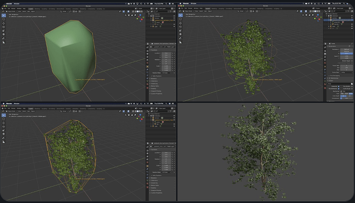Open Render properties tab in top-right window
The height and width of the screenshot is (203, 355).
pyautogui.click(x=325, y=51)
